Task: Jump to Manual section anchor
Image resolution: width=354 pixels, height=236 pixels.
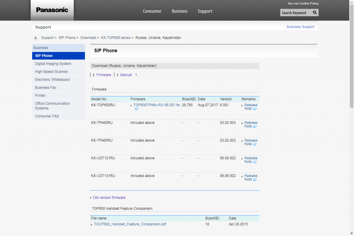Action: pos(126,75)
